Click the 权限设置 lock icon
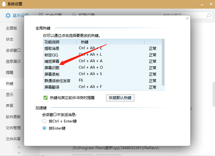215x156 pixels. 74,15
